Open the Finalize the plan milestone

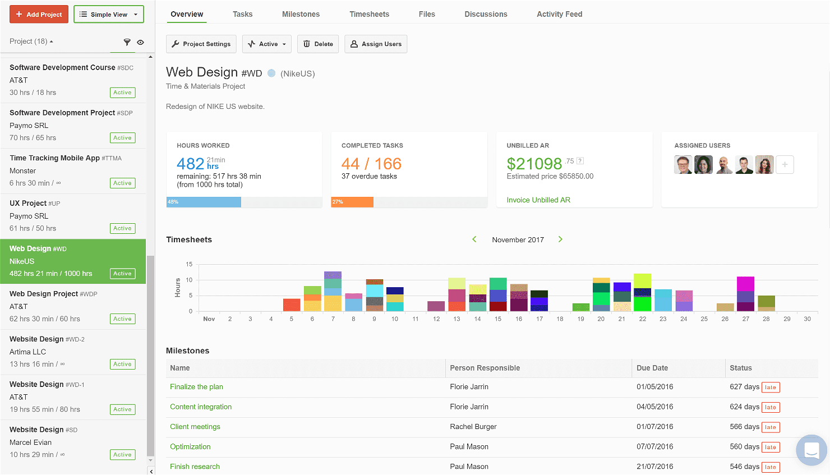point(196,386)
